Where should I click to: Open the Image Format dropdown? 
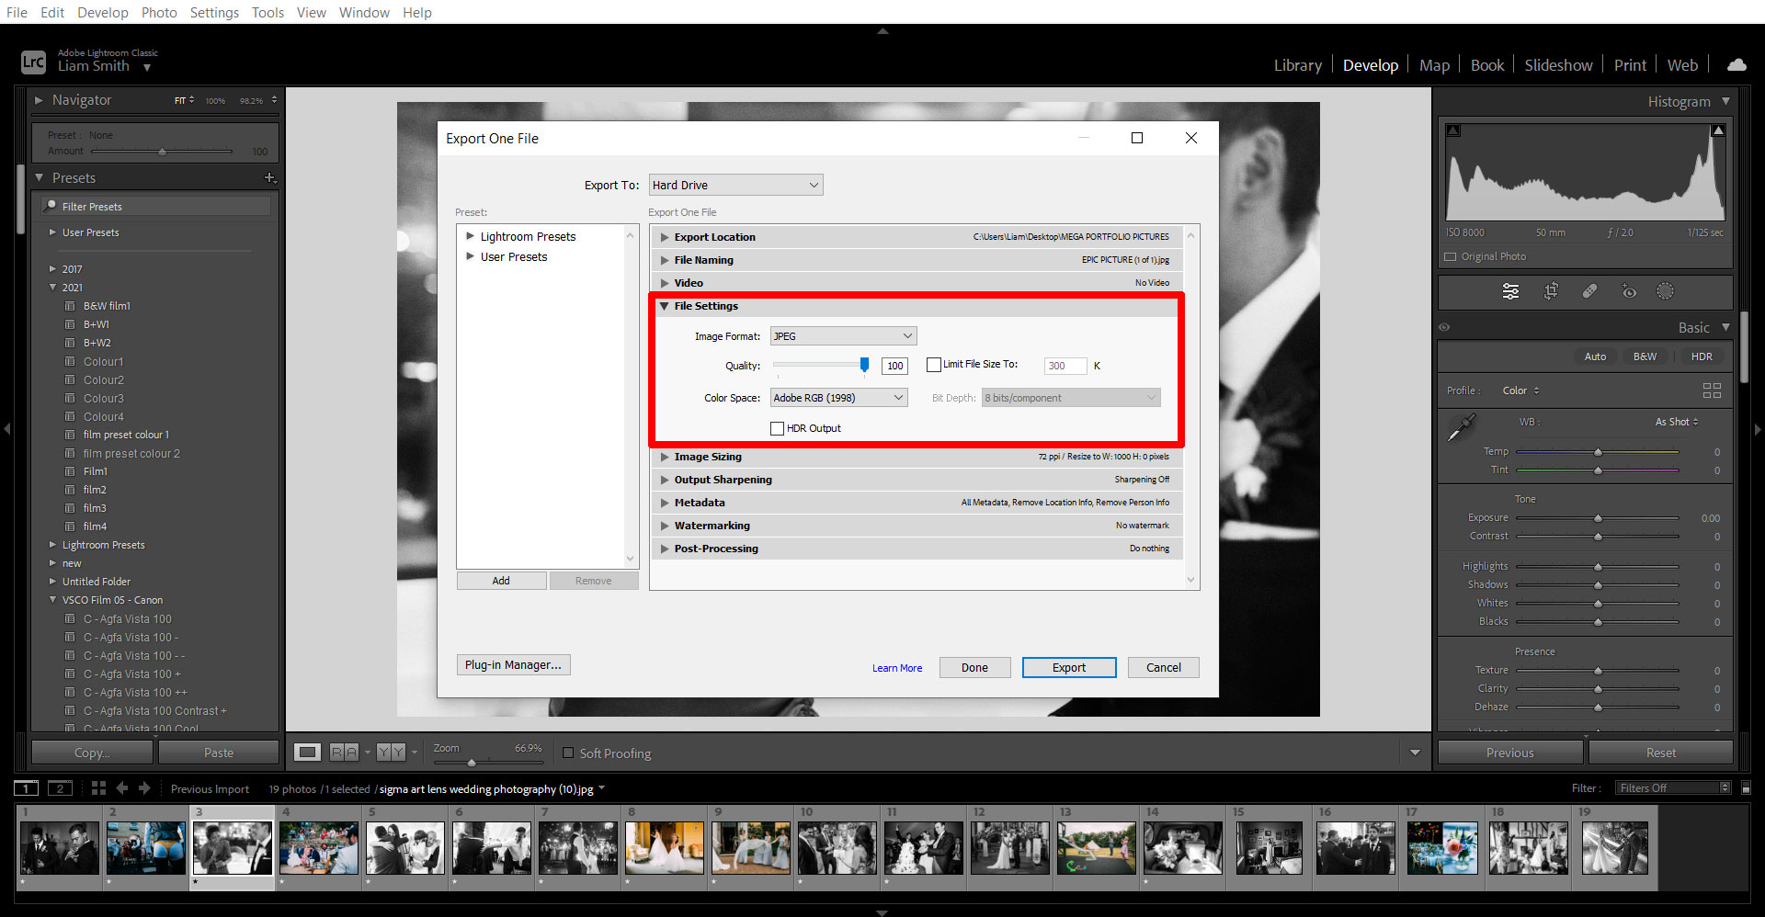coord(842,335)
